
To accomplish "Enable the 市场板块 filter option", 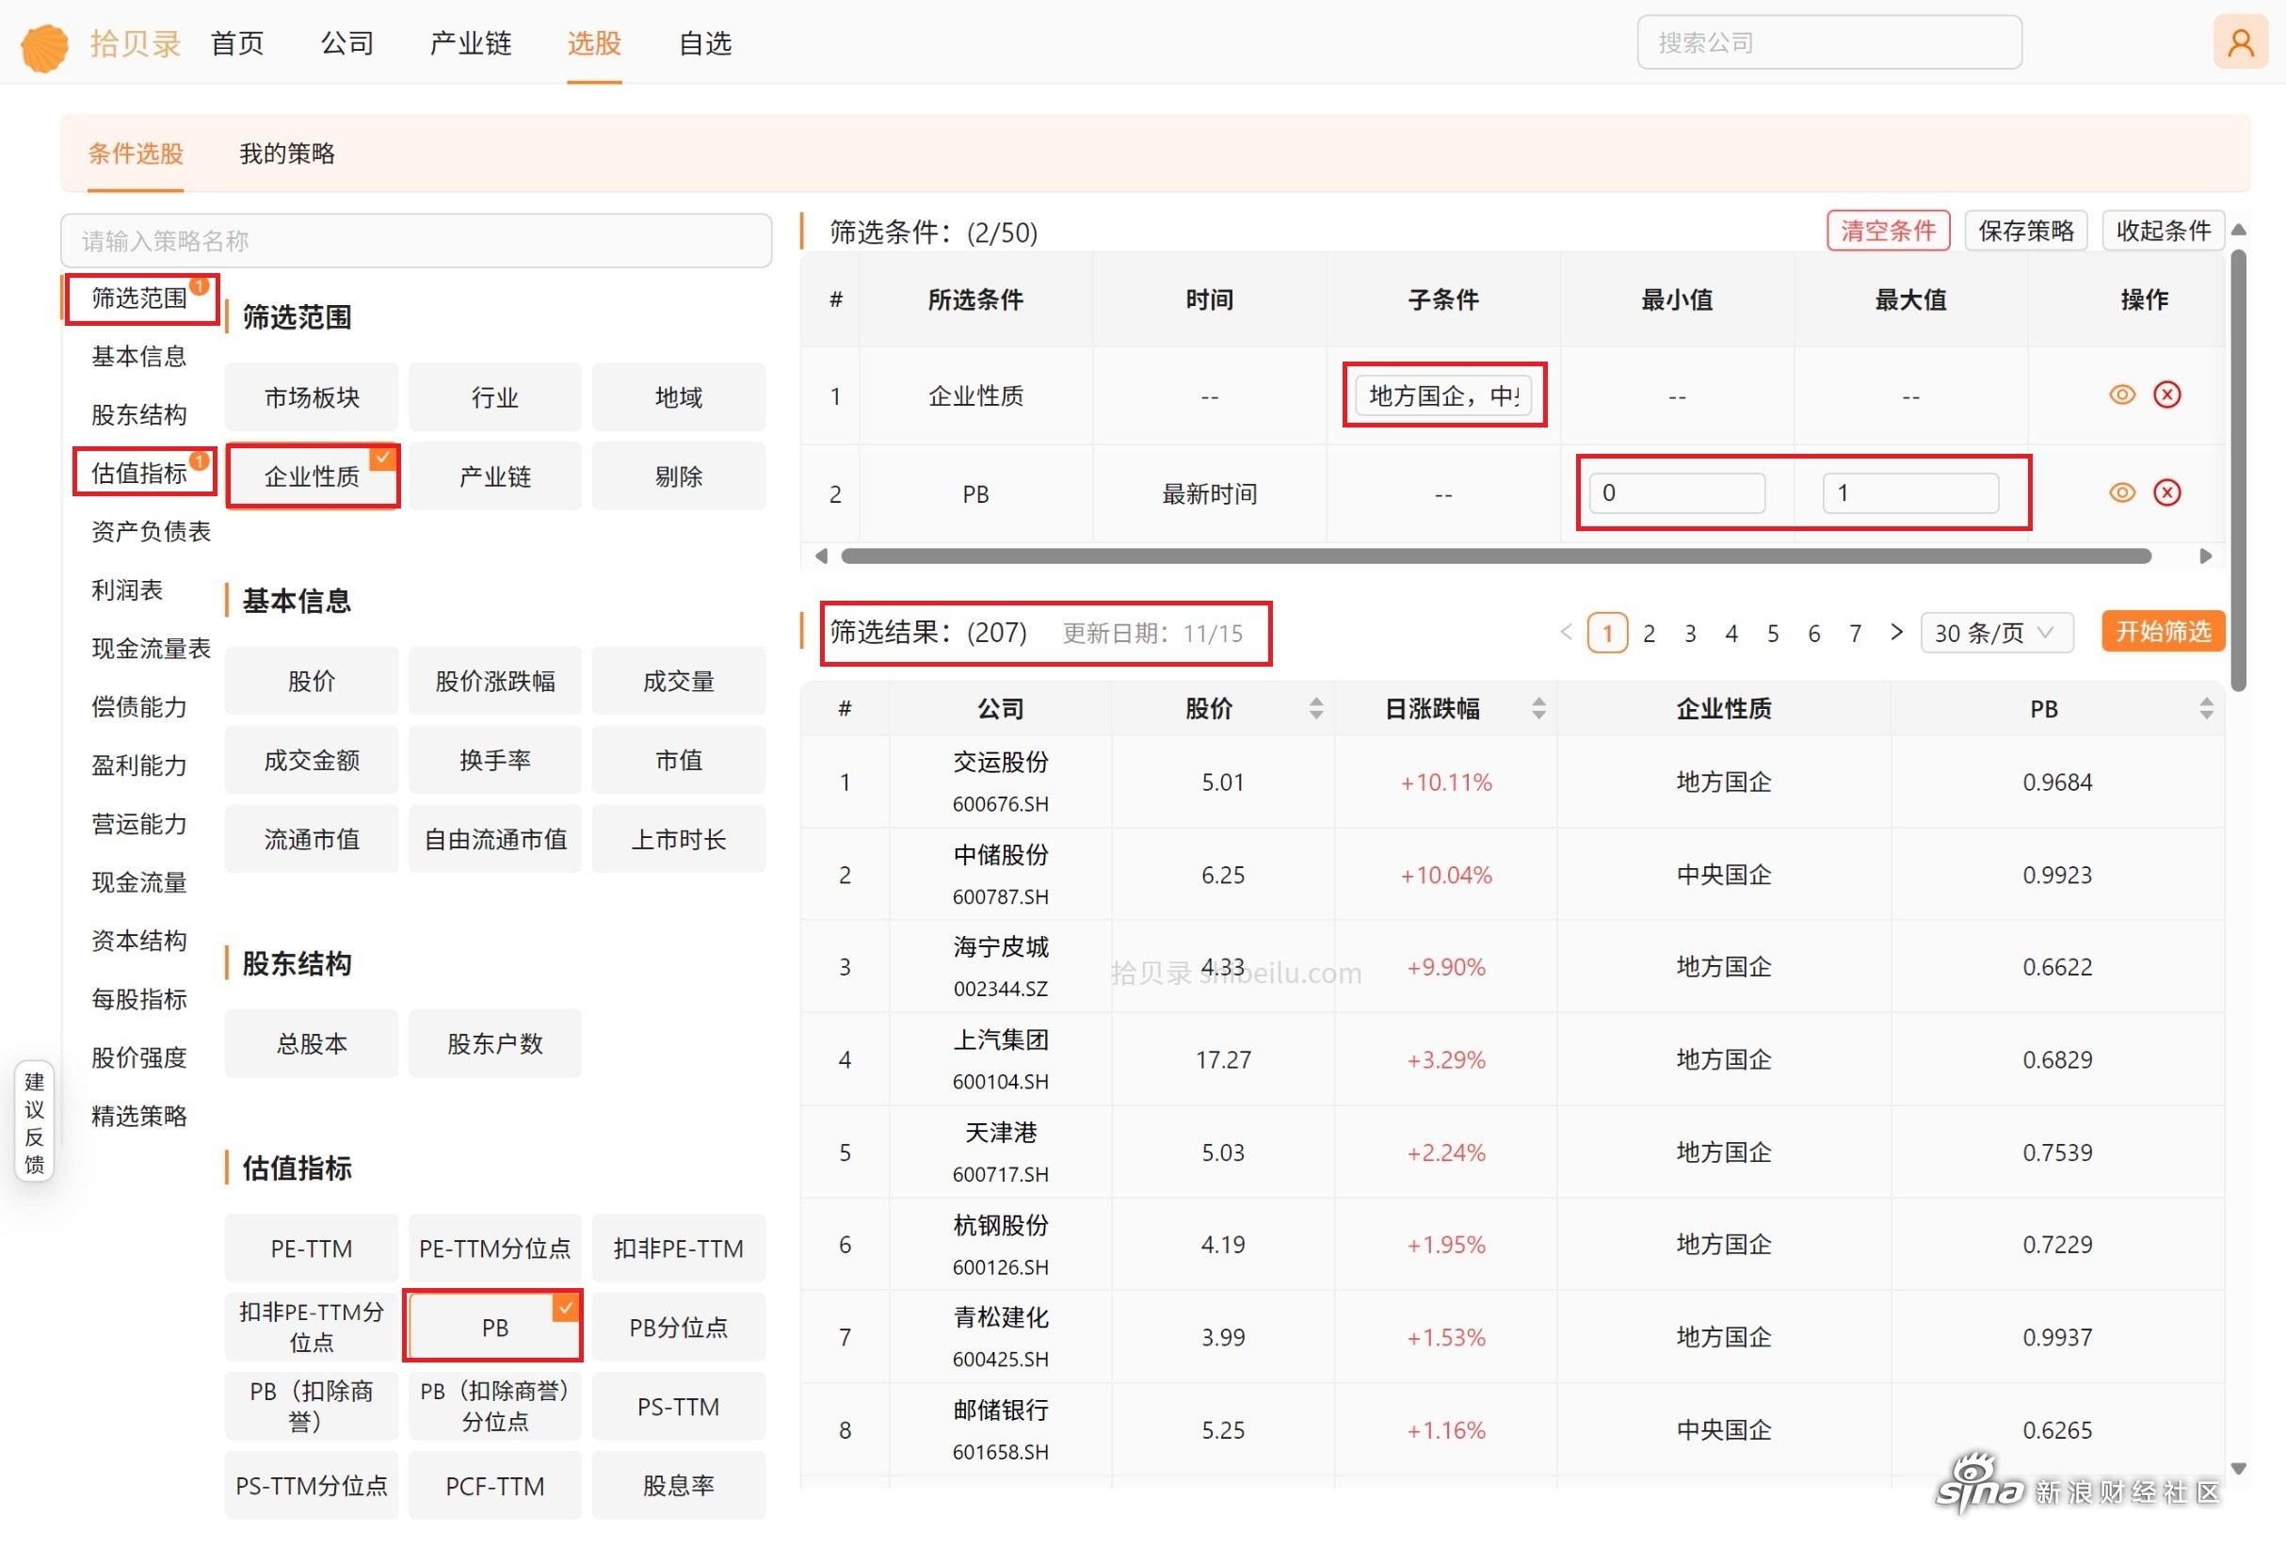I will tap(312, 397).
